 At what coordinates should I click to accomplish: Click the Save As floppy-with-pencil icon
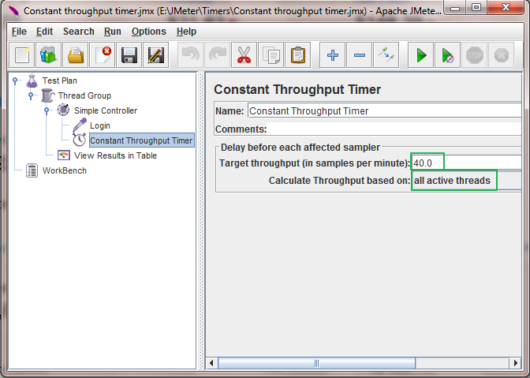point(156,54)
